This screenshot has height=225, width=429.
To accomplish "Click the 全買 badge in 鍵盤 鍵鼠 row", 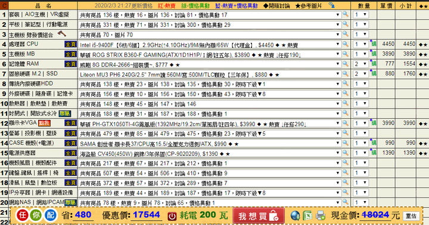I will [x=70, y=173].
